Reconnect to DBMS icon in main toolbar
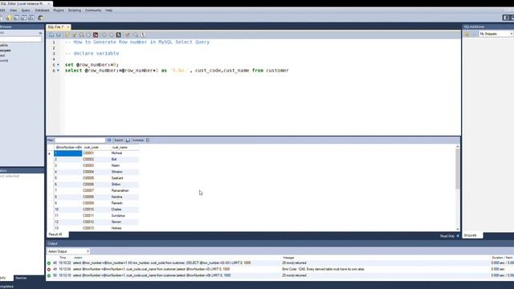The image size is (514, 289). (40, 18)
